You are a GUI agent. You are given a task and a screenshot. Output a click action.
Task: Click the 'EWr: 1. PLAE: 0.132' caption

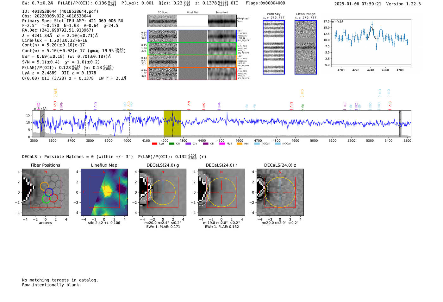pos(221,227)
